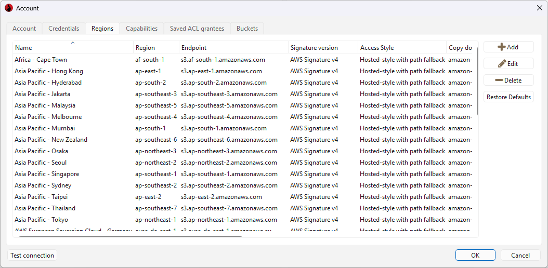The image size is (548, 268).
Task: Click endpoint s3.ap-southeast-4.amazonaws.com
Action: (x=229, y=117)
